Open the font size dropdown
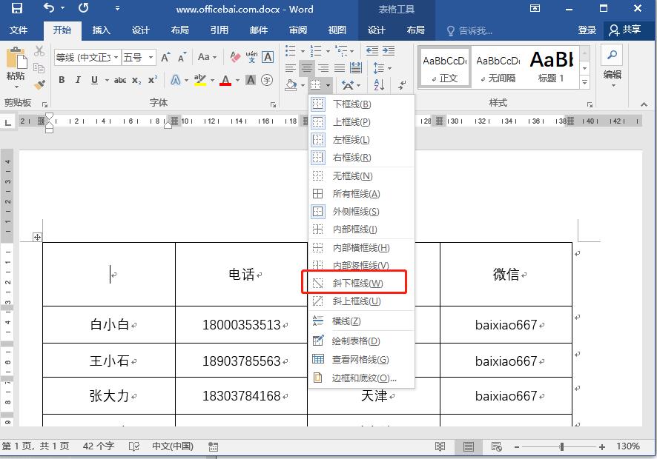This screenshot has width=657, height=459. tap(151, 56)
